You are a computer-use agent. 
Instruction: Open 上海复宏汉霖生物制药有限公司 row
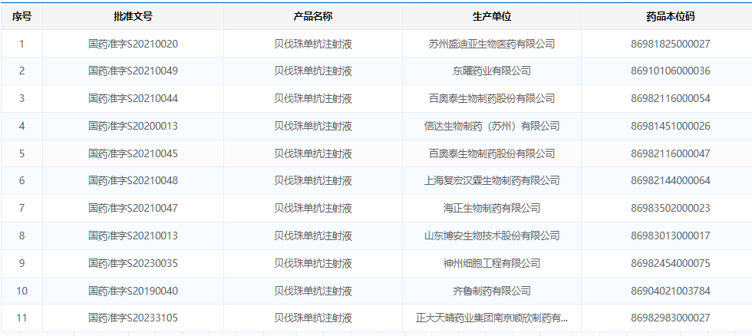point(492,181)
